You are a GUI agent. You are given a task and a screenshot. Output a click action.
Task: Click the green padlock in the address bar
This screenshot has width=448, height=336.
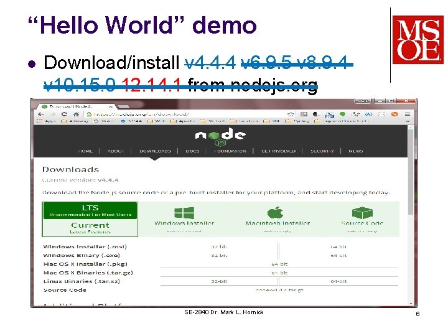(x=89, y=114)
